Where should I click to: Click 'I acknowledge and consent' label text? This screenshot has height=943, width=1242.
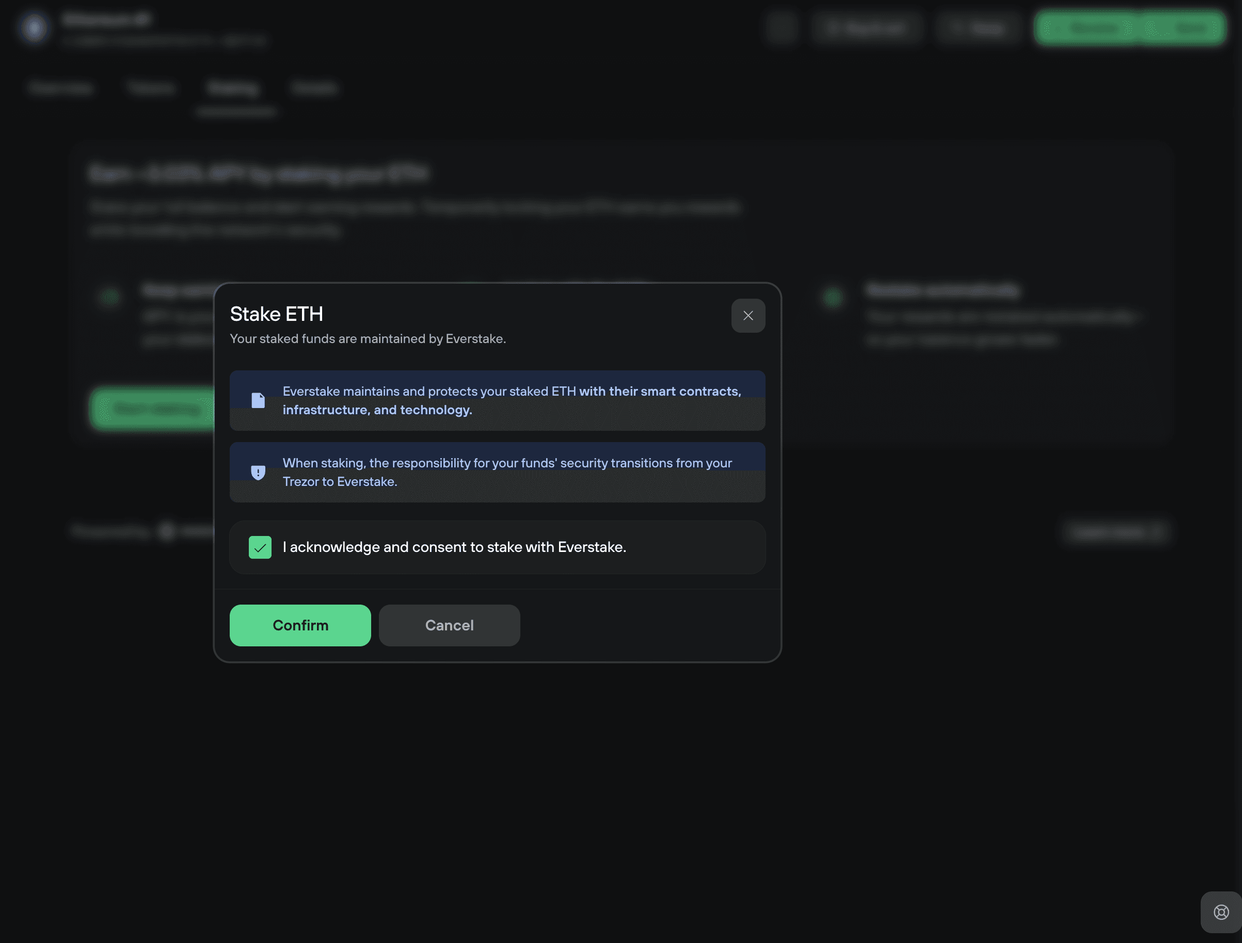454,547
